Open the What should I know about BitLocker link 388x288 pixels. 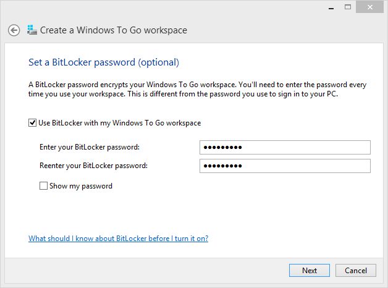(x=118, y=239)
